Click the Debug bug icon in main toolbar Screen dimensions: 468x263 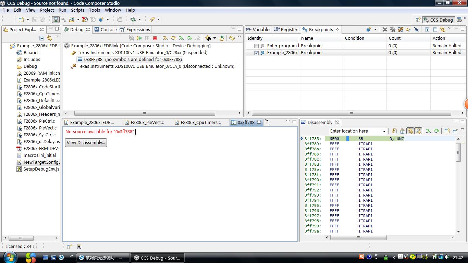click(133, 20)
